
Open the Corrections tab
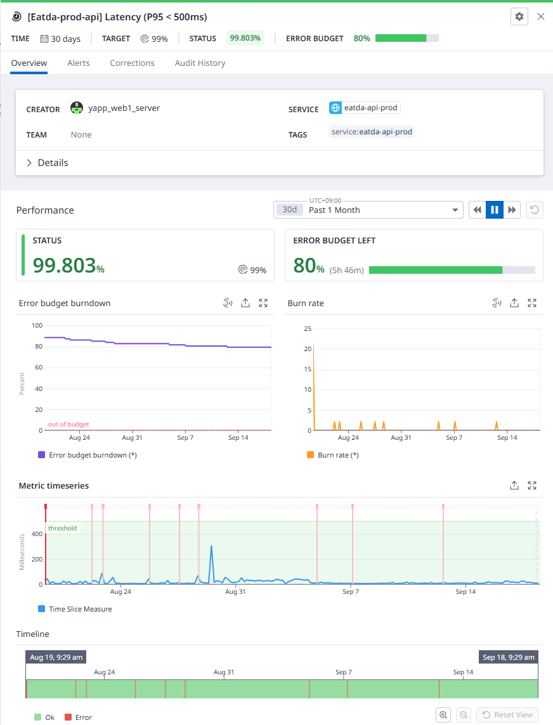click(x=132, y=63)
